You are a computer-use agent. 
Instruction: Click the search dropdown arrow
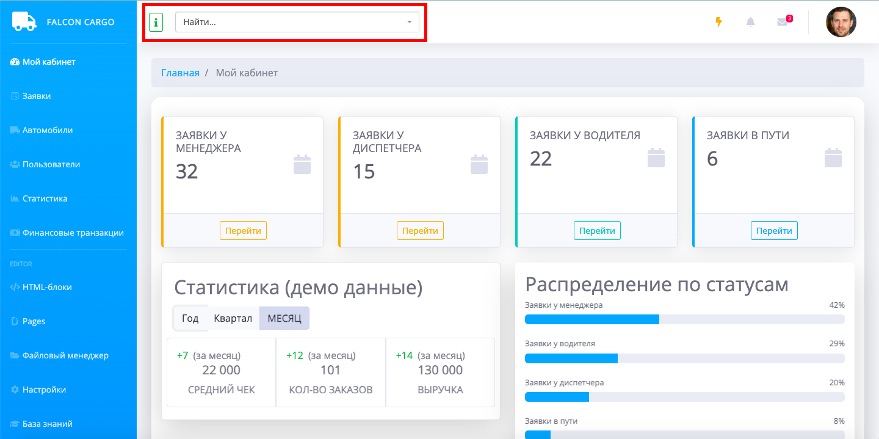[410, 23]
